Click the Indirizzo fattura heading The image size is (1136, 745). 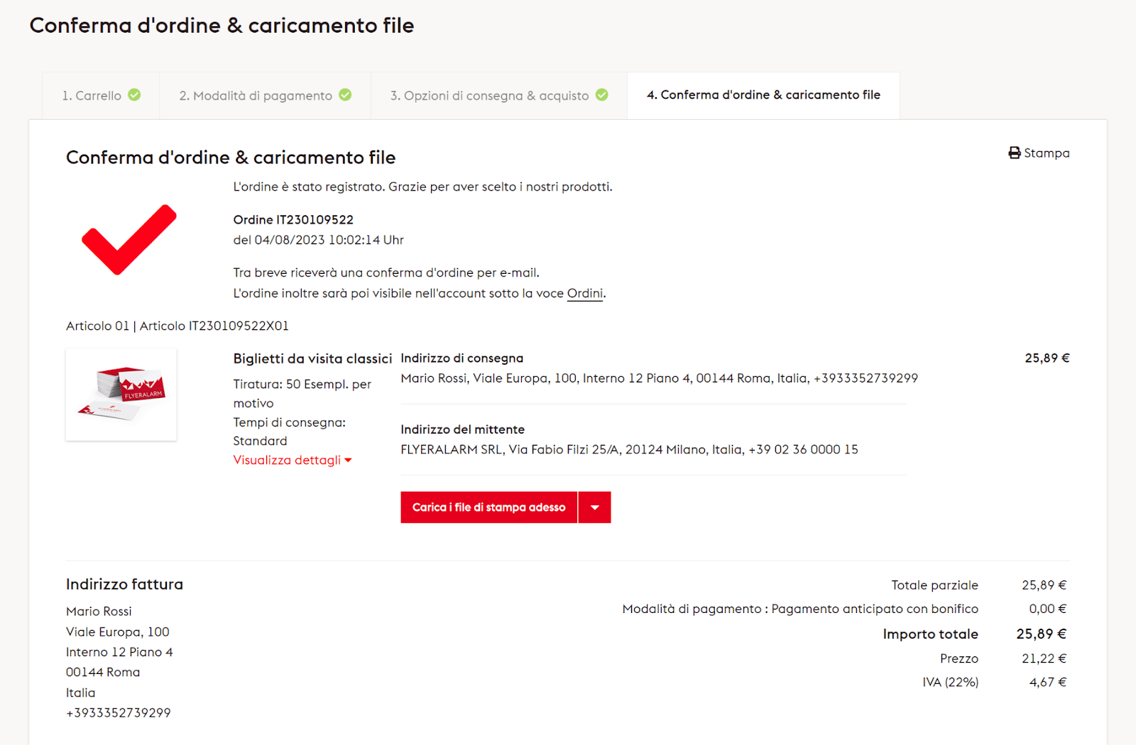click(x=124, y=584)
